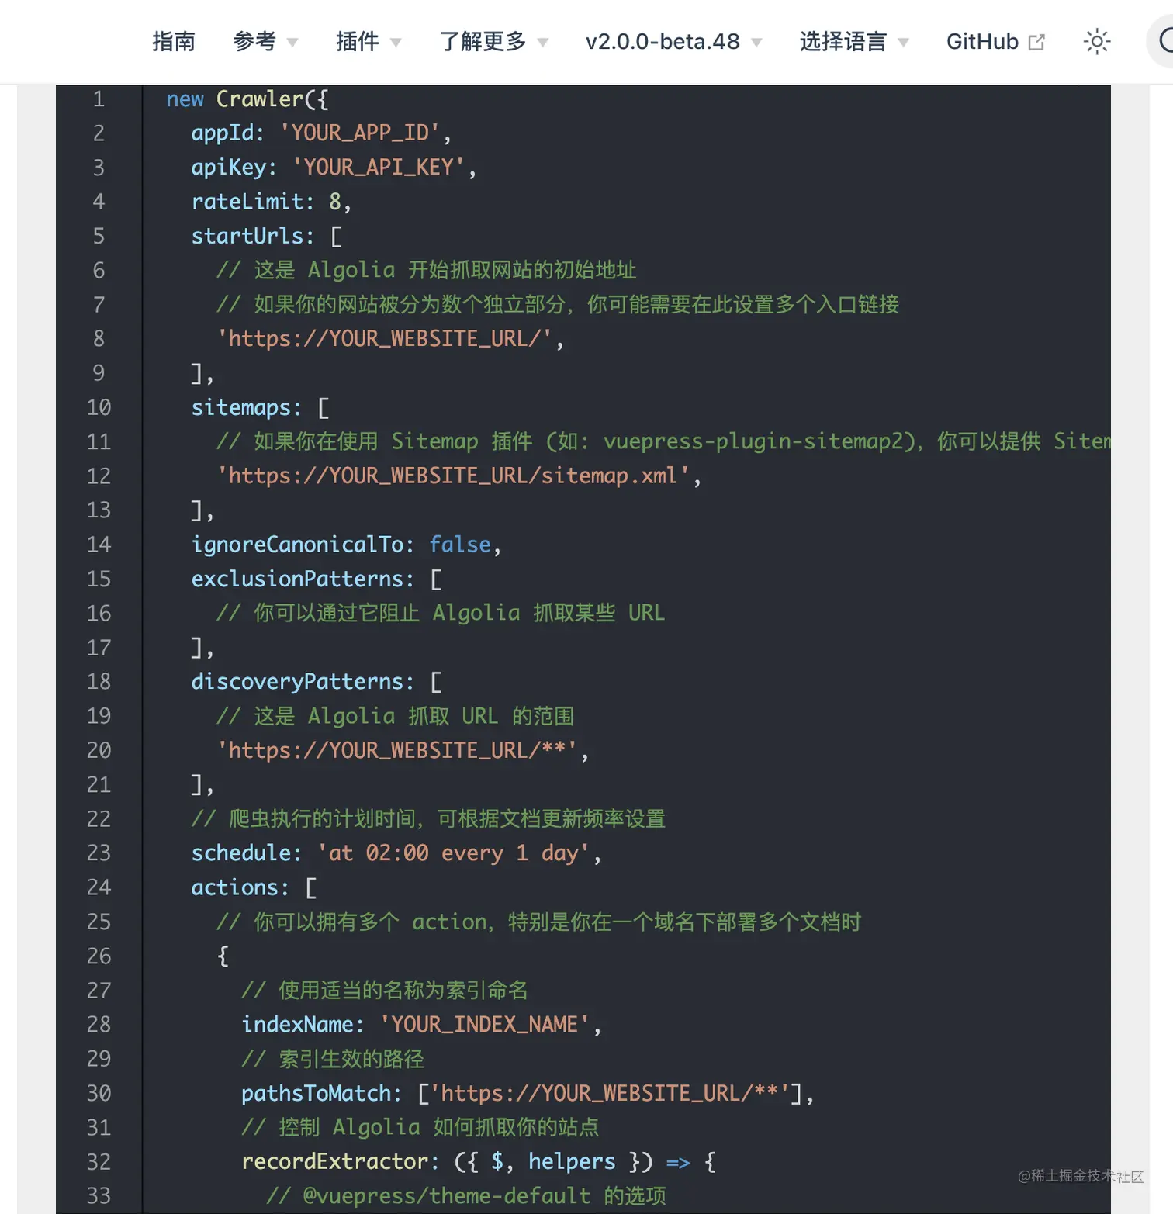Click the false value on line 14
This screenshot has height=1214, width=1173.
pyautogui.click(x=460, y=545)
